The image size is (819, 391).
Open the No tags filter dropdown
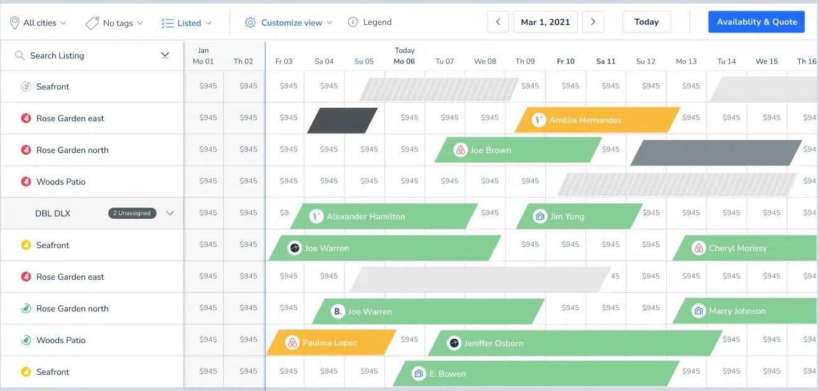[114, 23]
